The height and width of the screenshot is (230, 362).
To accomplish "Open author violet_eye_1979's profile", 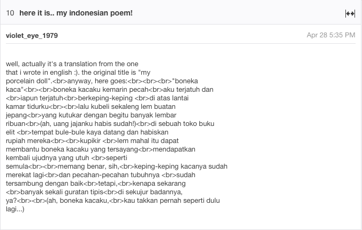I will tap(32, 35).
